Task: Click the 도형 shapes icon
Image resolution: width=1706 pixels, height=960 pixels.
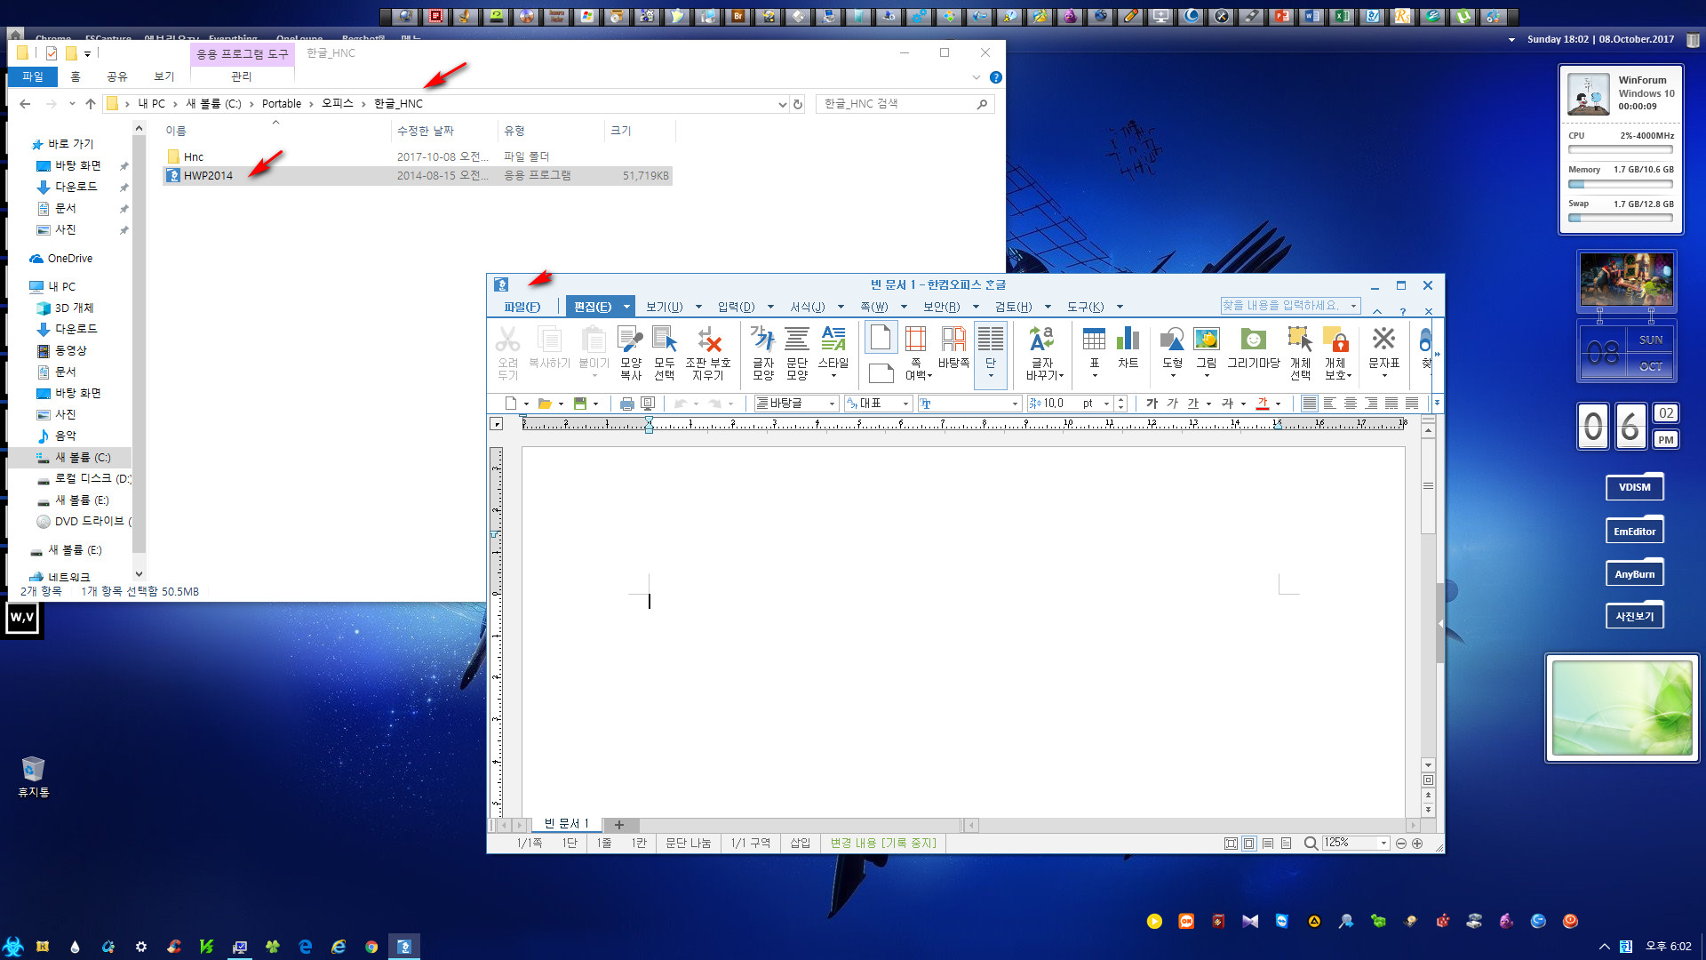Action: click(1173, 351)
